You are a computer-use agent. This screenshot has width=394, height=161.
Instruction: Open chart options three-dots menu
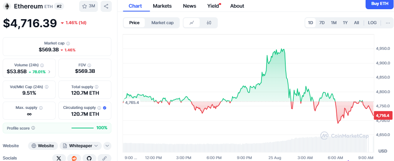[388, 23]
